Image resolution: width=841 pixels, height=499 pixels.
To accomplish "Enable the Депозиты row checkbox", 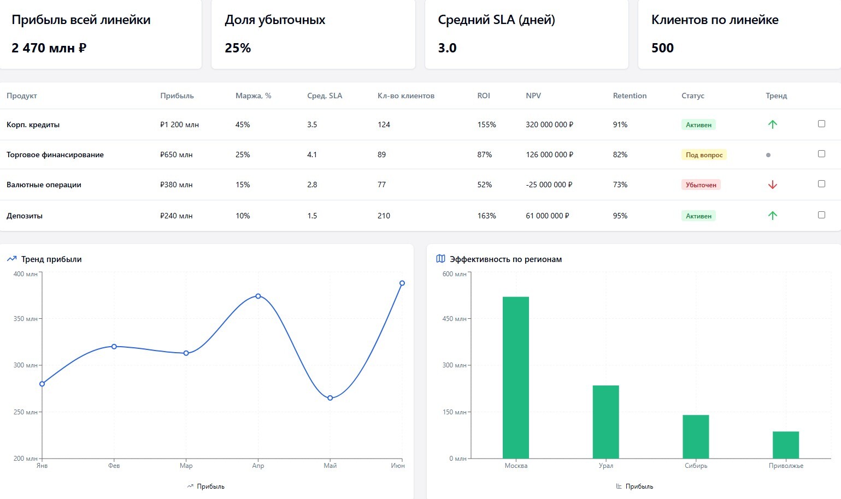I will tap(821, 215).
